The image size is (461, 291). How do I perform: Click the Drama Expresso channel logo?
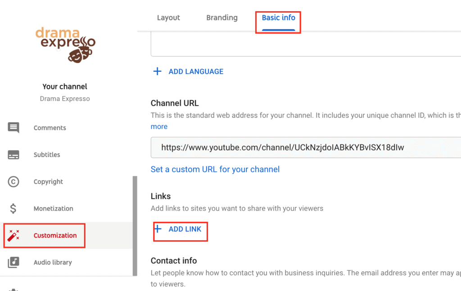tap(65, 44)
